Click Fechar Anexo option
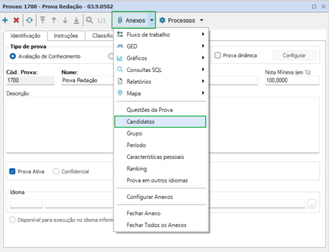 (x=161, y=213)
